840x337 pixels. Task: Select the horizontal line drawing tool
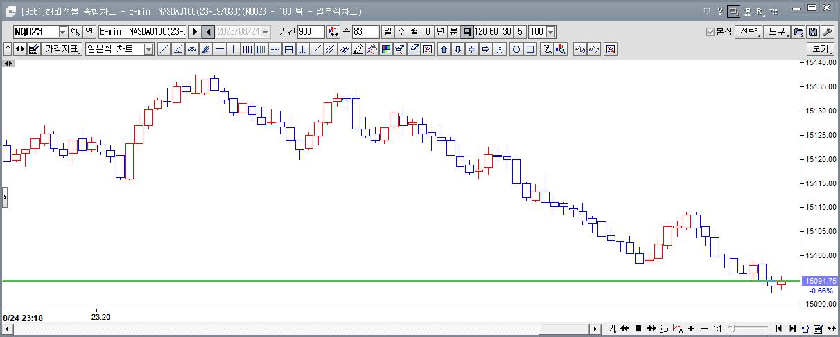point(220,49)
